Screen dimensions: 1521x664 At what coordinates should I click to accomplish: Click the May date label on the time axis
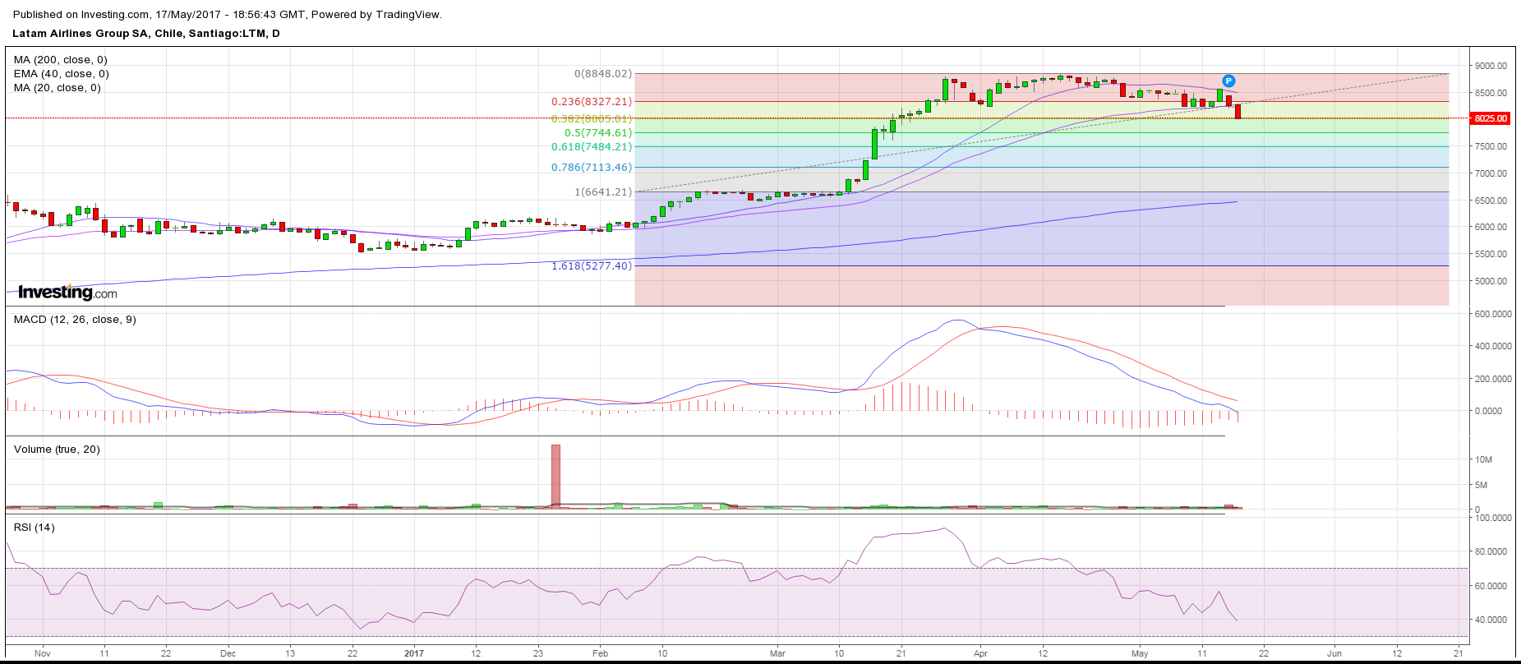1140,654
